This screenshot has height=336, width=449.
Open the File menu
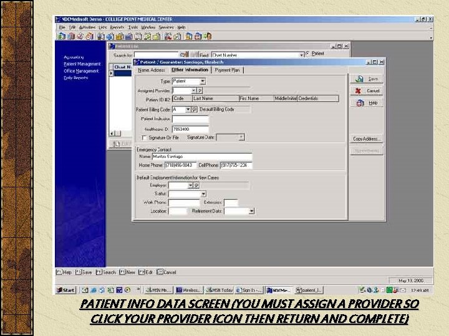point(62,27)
